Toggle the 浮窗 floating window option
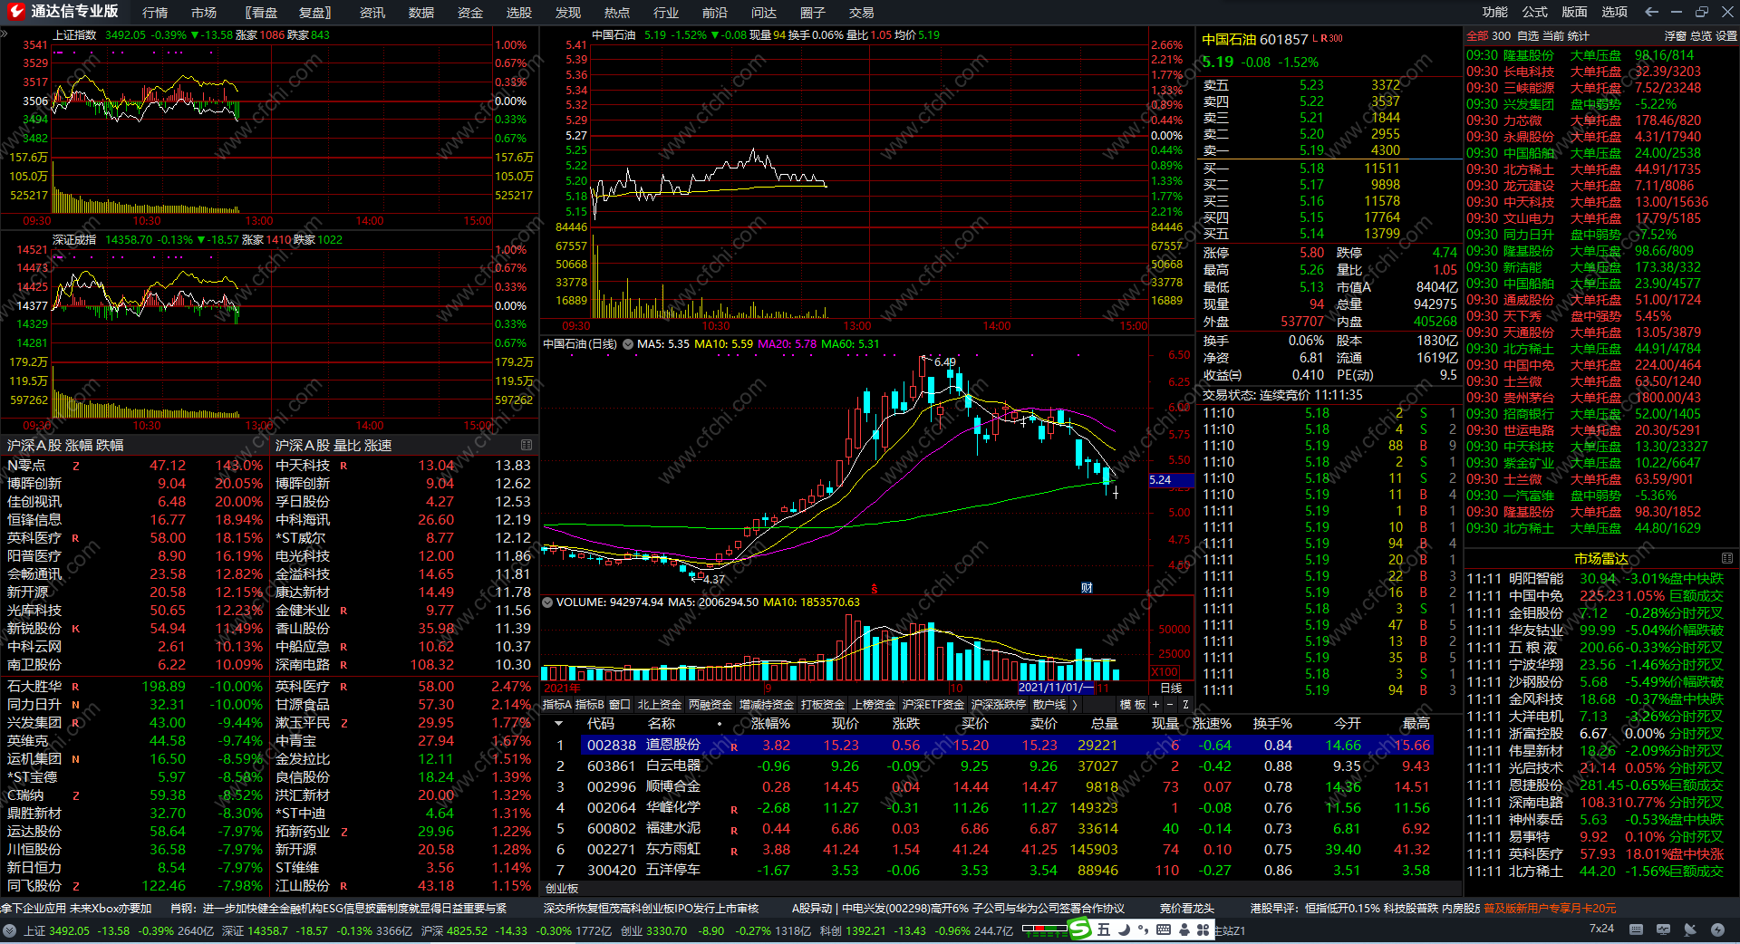Viewport: 1740px width, 944px height. click(x=1675, y=36)
